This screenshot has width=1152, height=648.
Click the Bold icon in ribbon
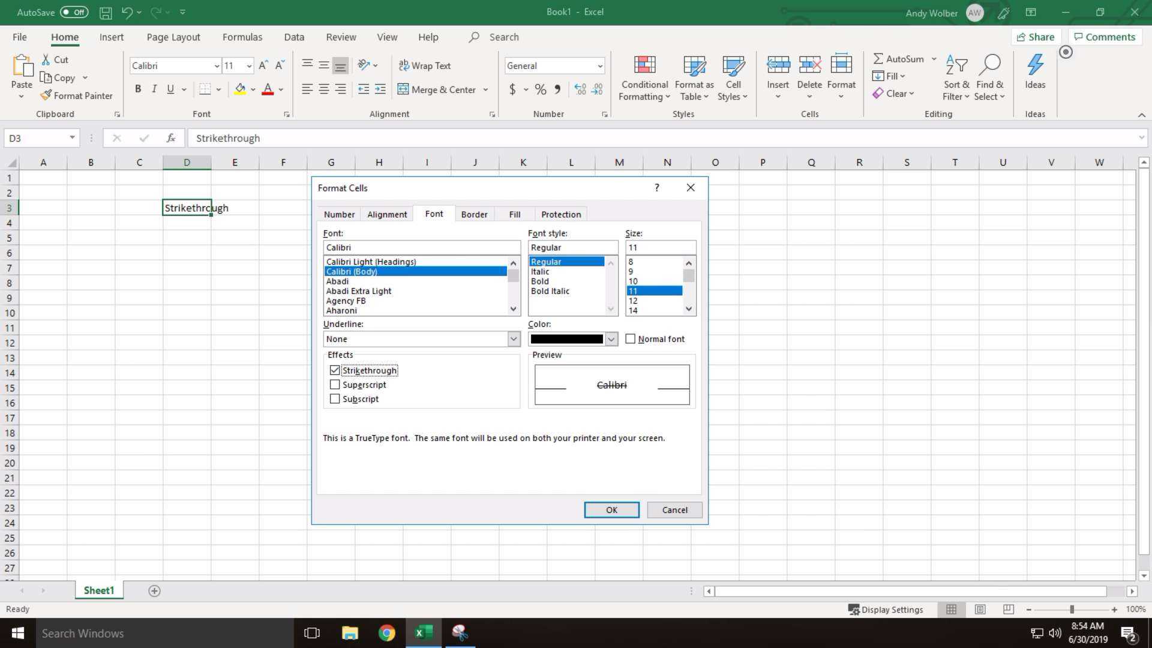(x=138, y=89)
